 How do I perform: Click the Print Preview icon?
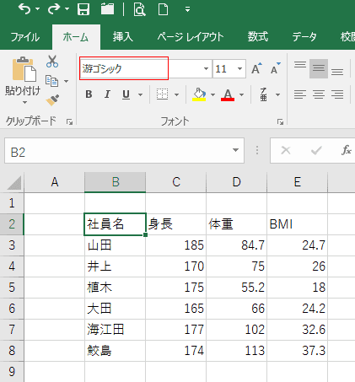(x=140, y=9)
